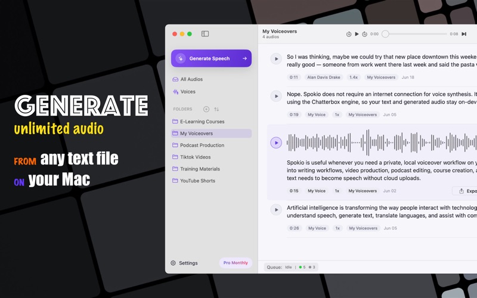Select the My Voiceovers folder
This screenshot has height=298, width=477.
(211, 133)
